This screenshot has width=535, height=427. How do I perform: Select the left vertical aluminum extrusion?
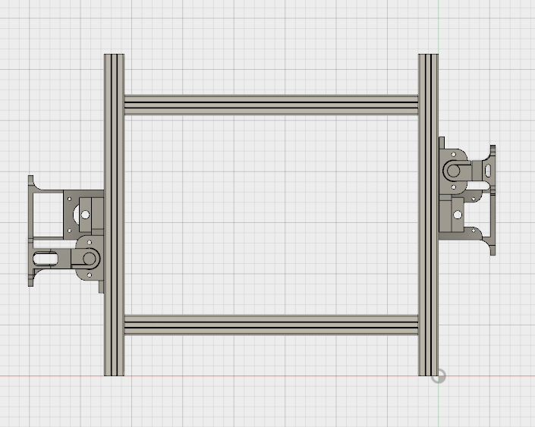click(x=114, y=215)
